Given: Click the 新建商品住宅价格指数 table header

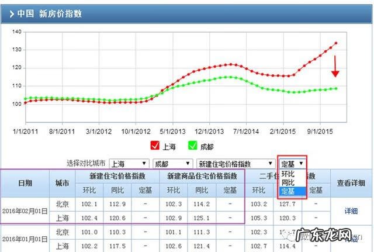Looking at the screenshot, I should point(202,176).
